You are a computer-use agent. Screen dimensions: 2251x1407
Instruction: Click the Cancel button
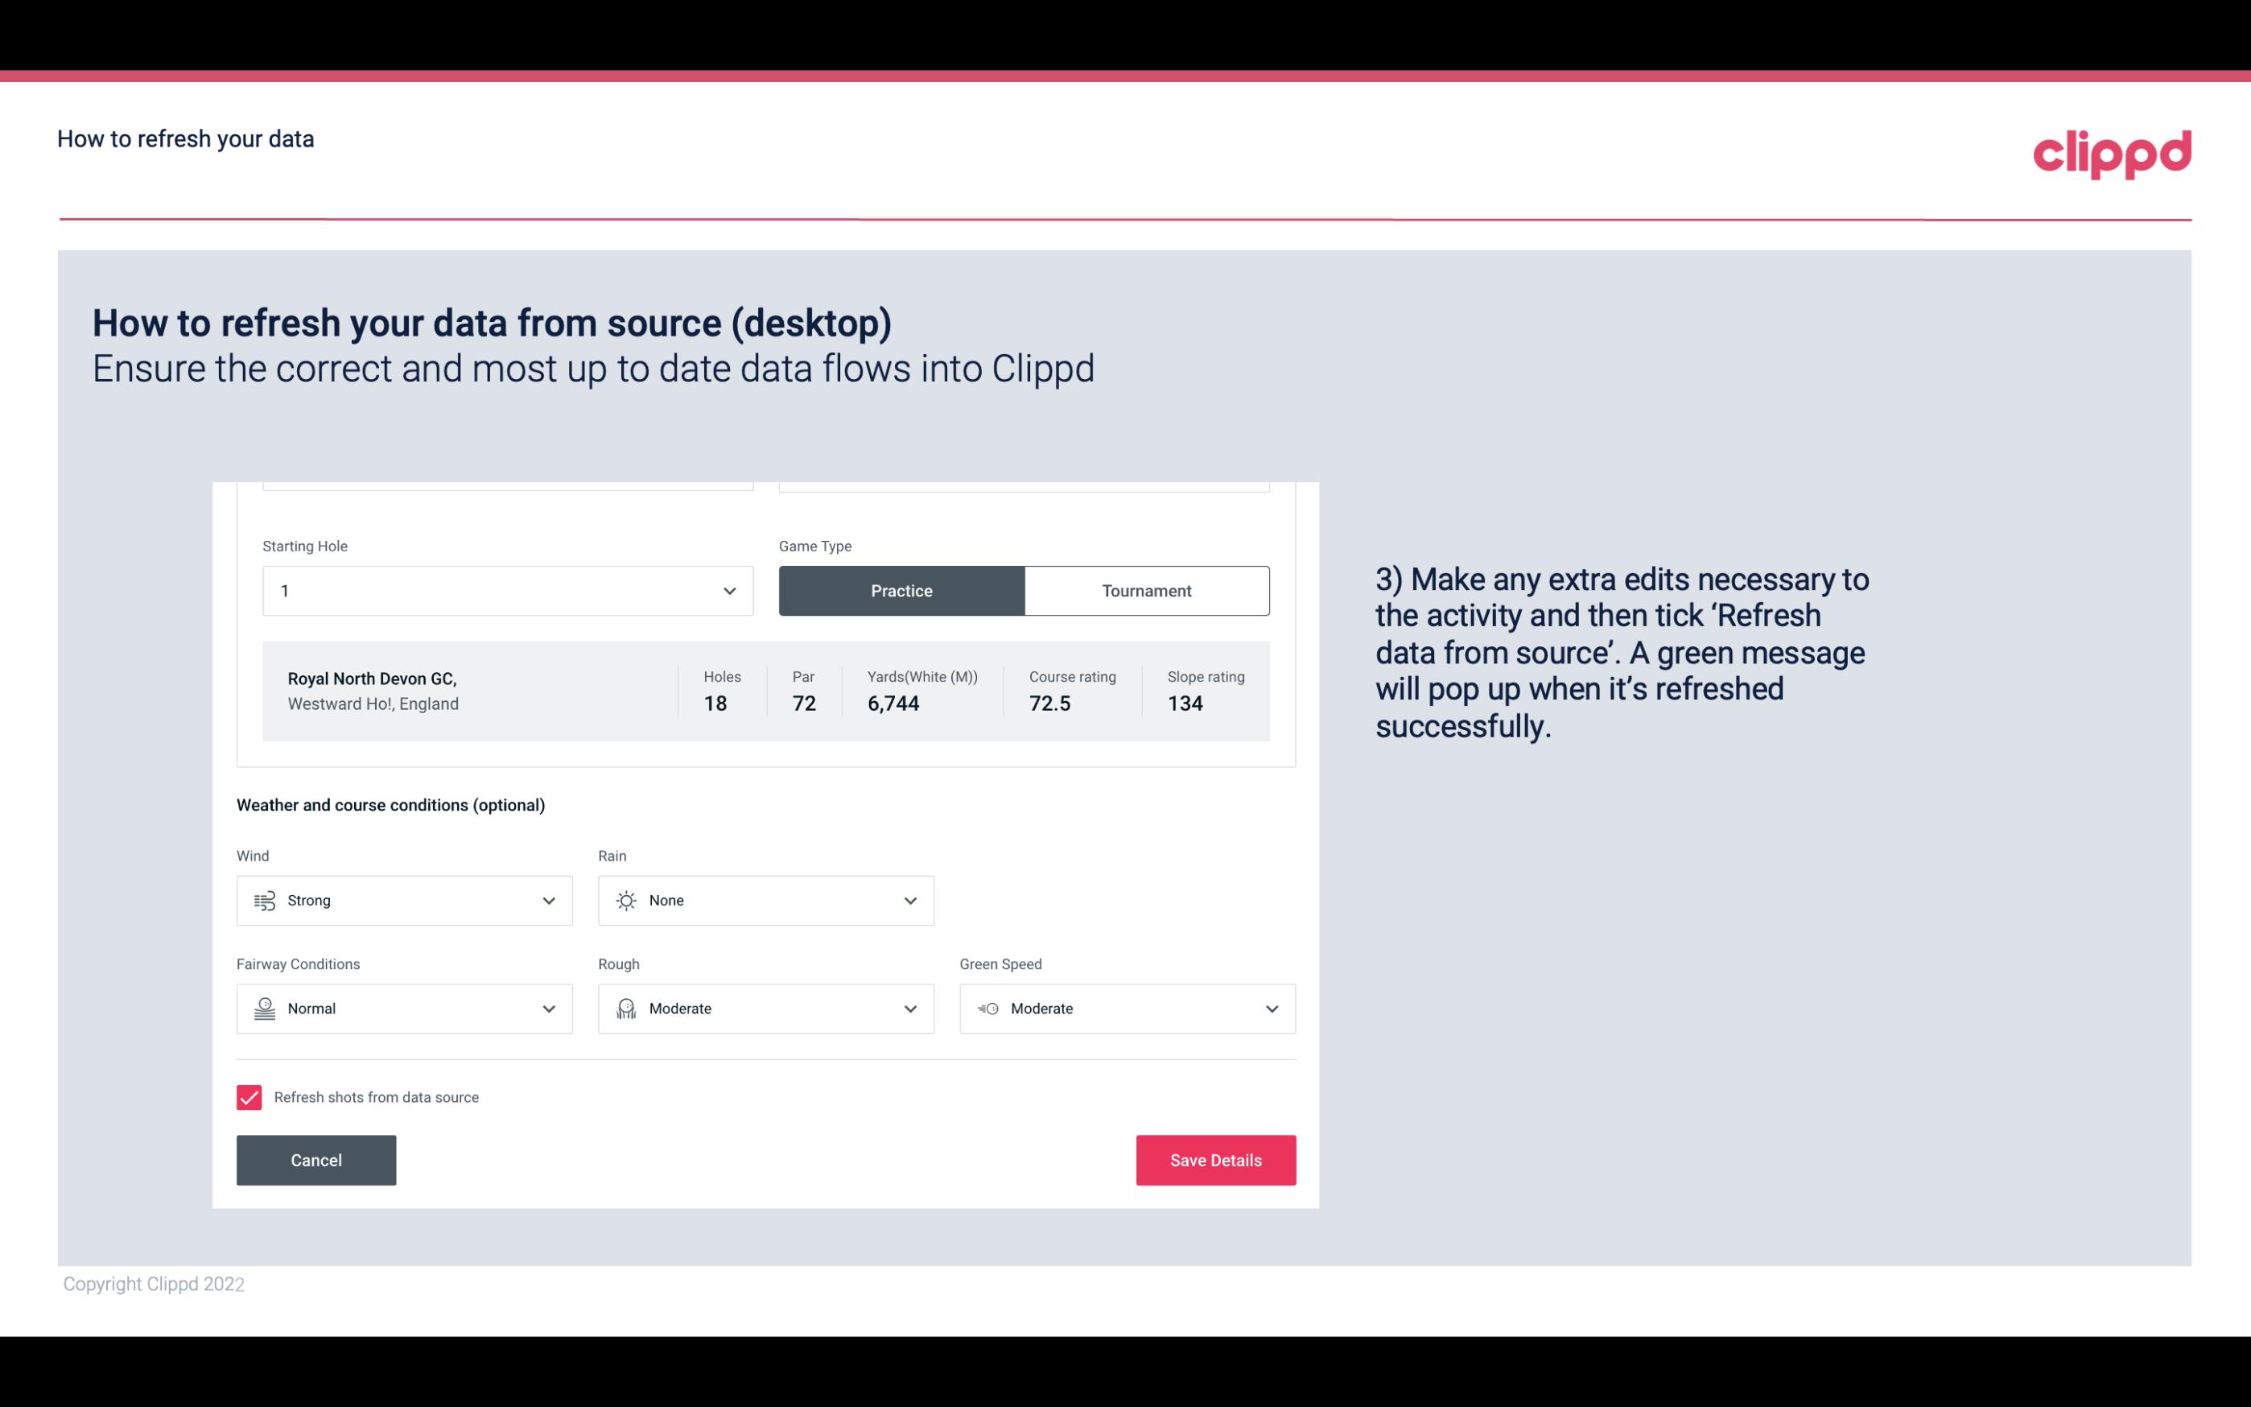click(316, 1161)
